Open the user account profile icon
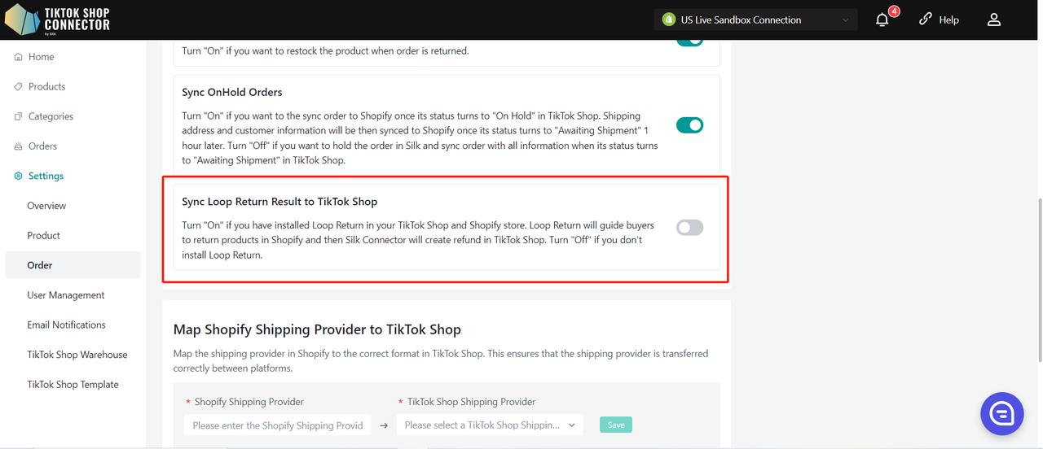Viewport: 1043px width, 449px height. click(x=993, y=20)
